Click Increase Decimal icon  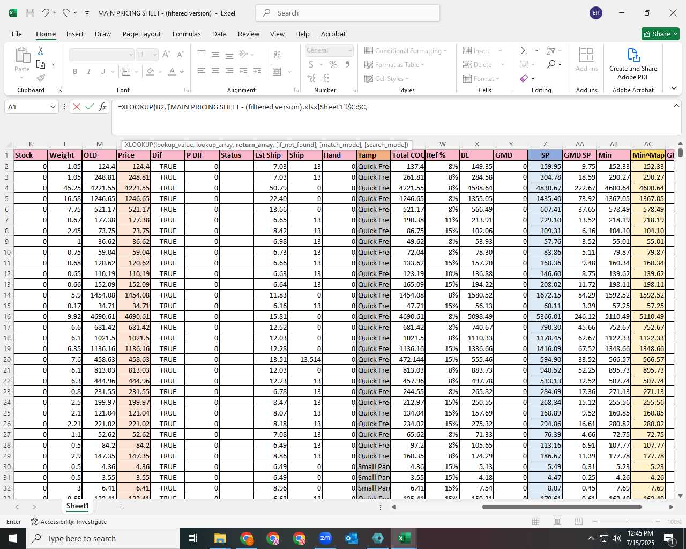pos(311,78)
